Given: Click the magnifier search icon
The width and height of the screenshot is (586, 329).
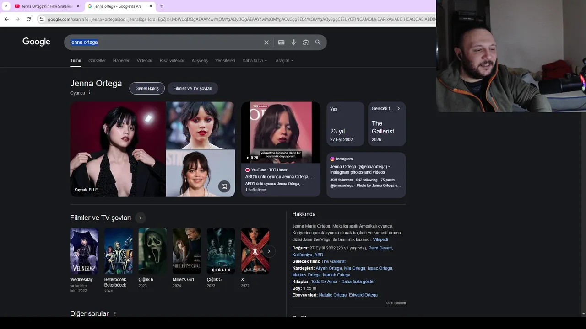Looking at the screenshot, I should pos(318,42).
